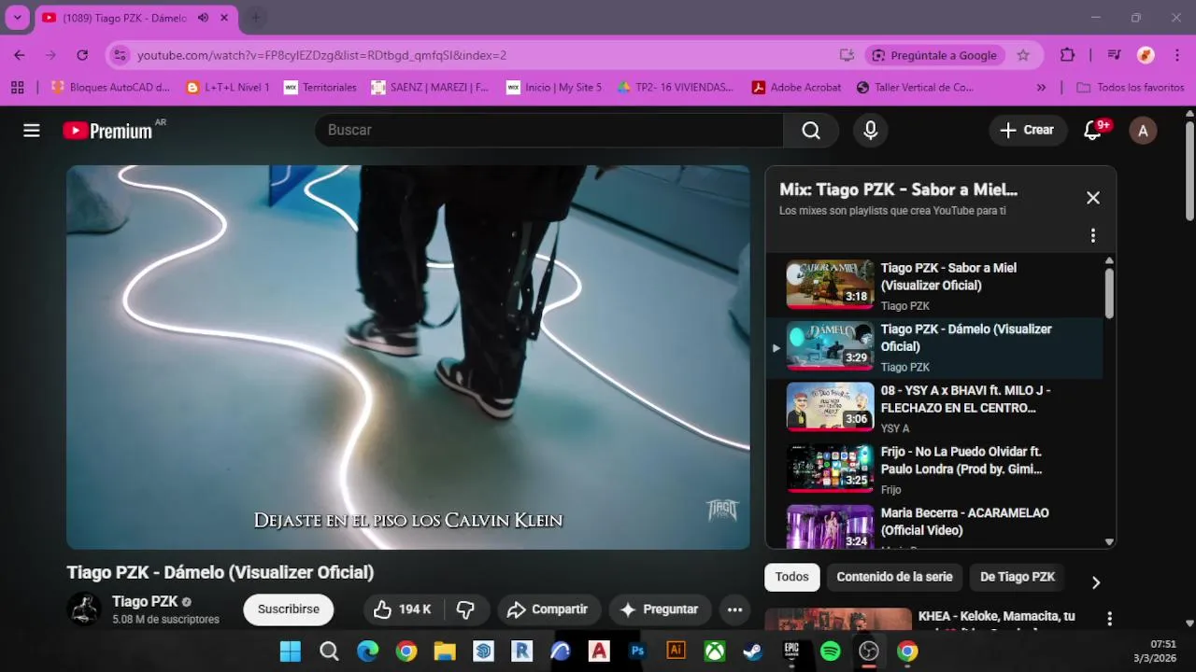The image size is (1196, 672).
Task: Open options for KHEA Keloke video
Action: point(1109,619)
